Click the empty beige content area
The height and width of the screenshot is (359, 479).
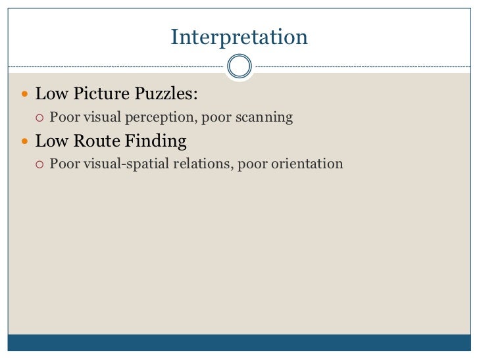(239, 251)
